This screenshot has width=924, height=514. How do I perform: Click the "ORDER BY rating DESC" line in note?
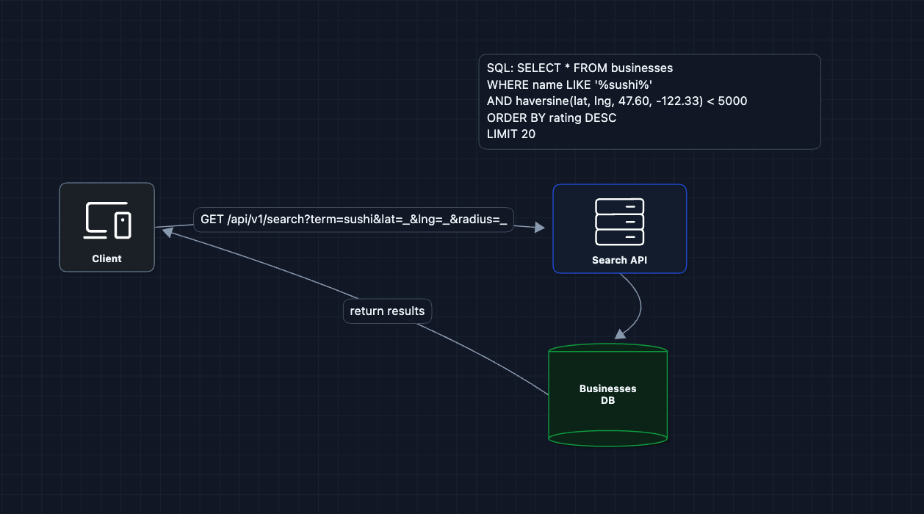pyautogui.click(x=551, y=117)
